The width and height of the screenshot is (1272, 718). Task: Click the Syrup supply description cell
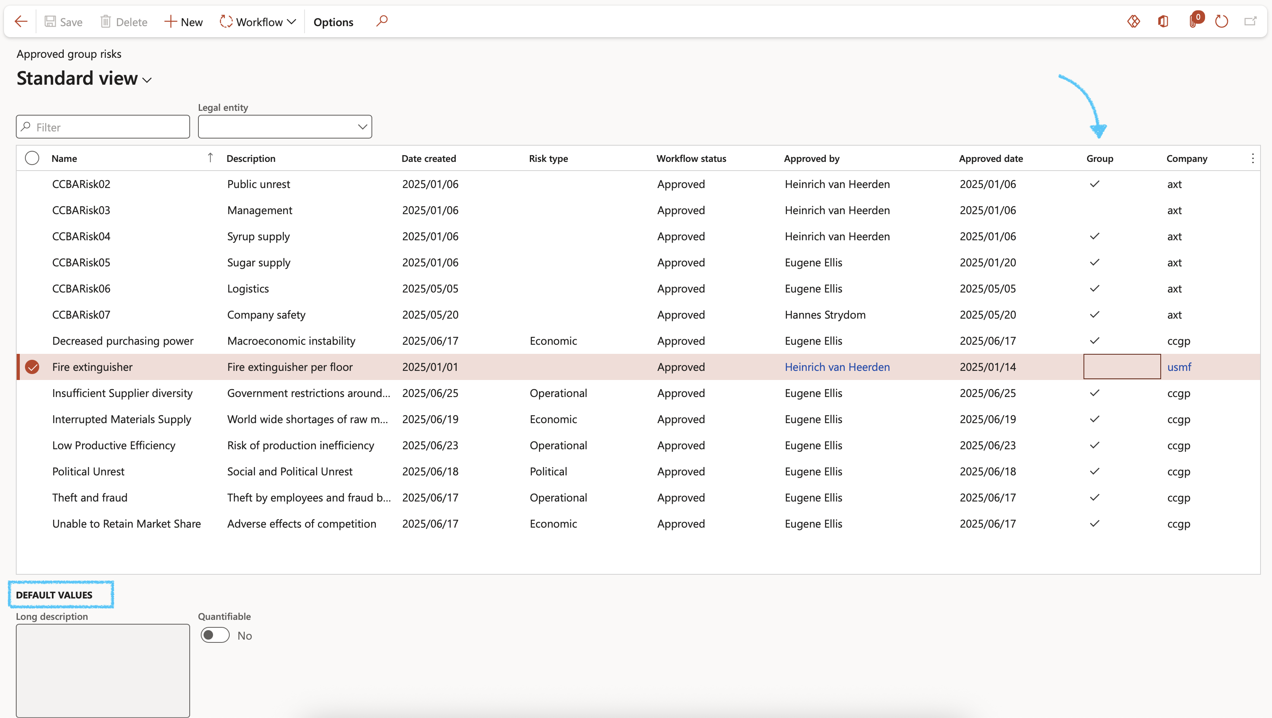click(258, 236)
